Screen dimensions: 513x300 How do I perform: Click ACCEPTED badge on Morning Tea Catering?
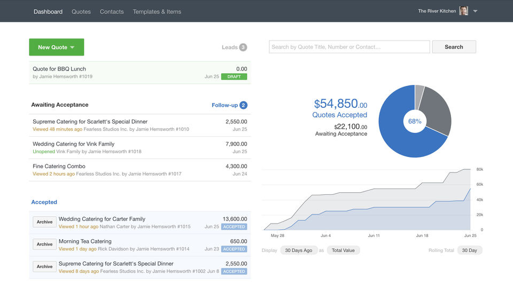234,249
